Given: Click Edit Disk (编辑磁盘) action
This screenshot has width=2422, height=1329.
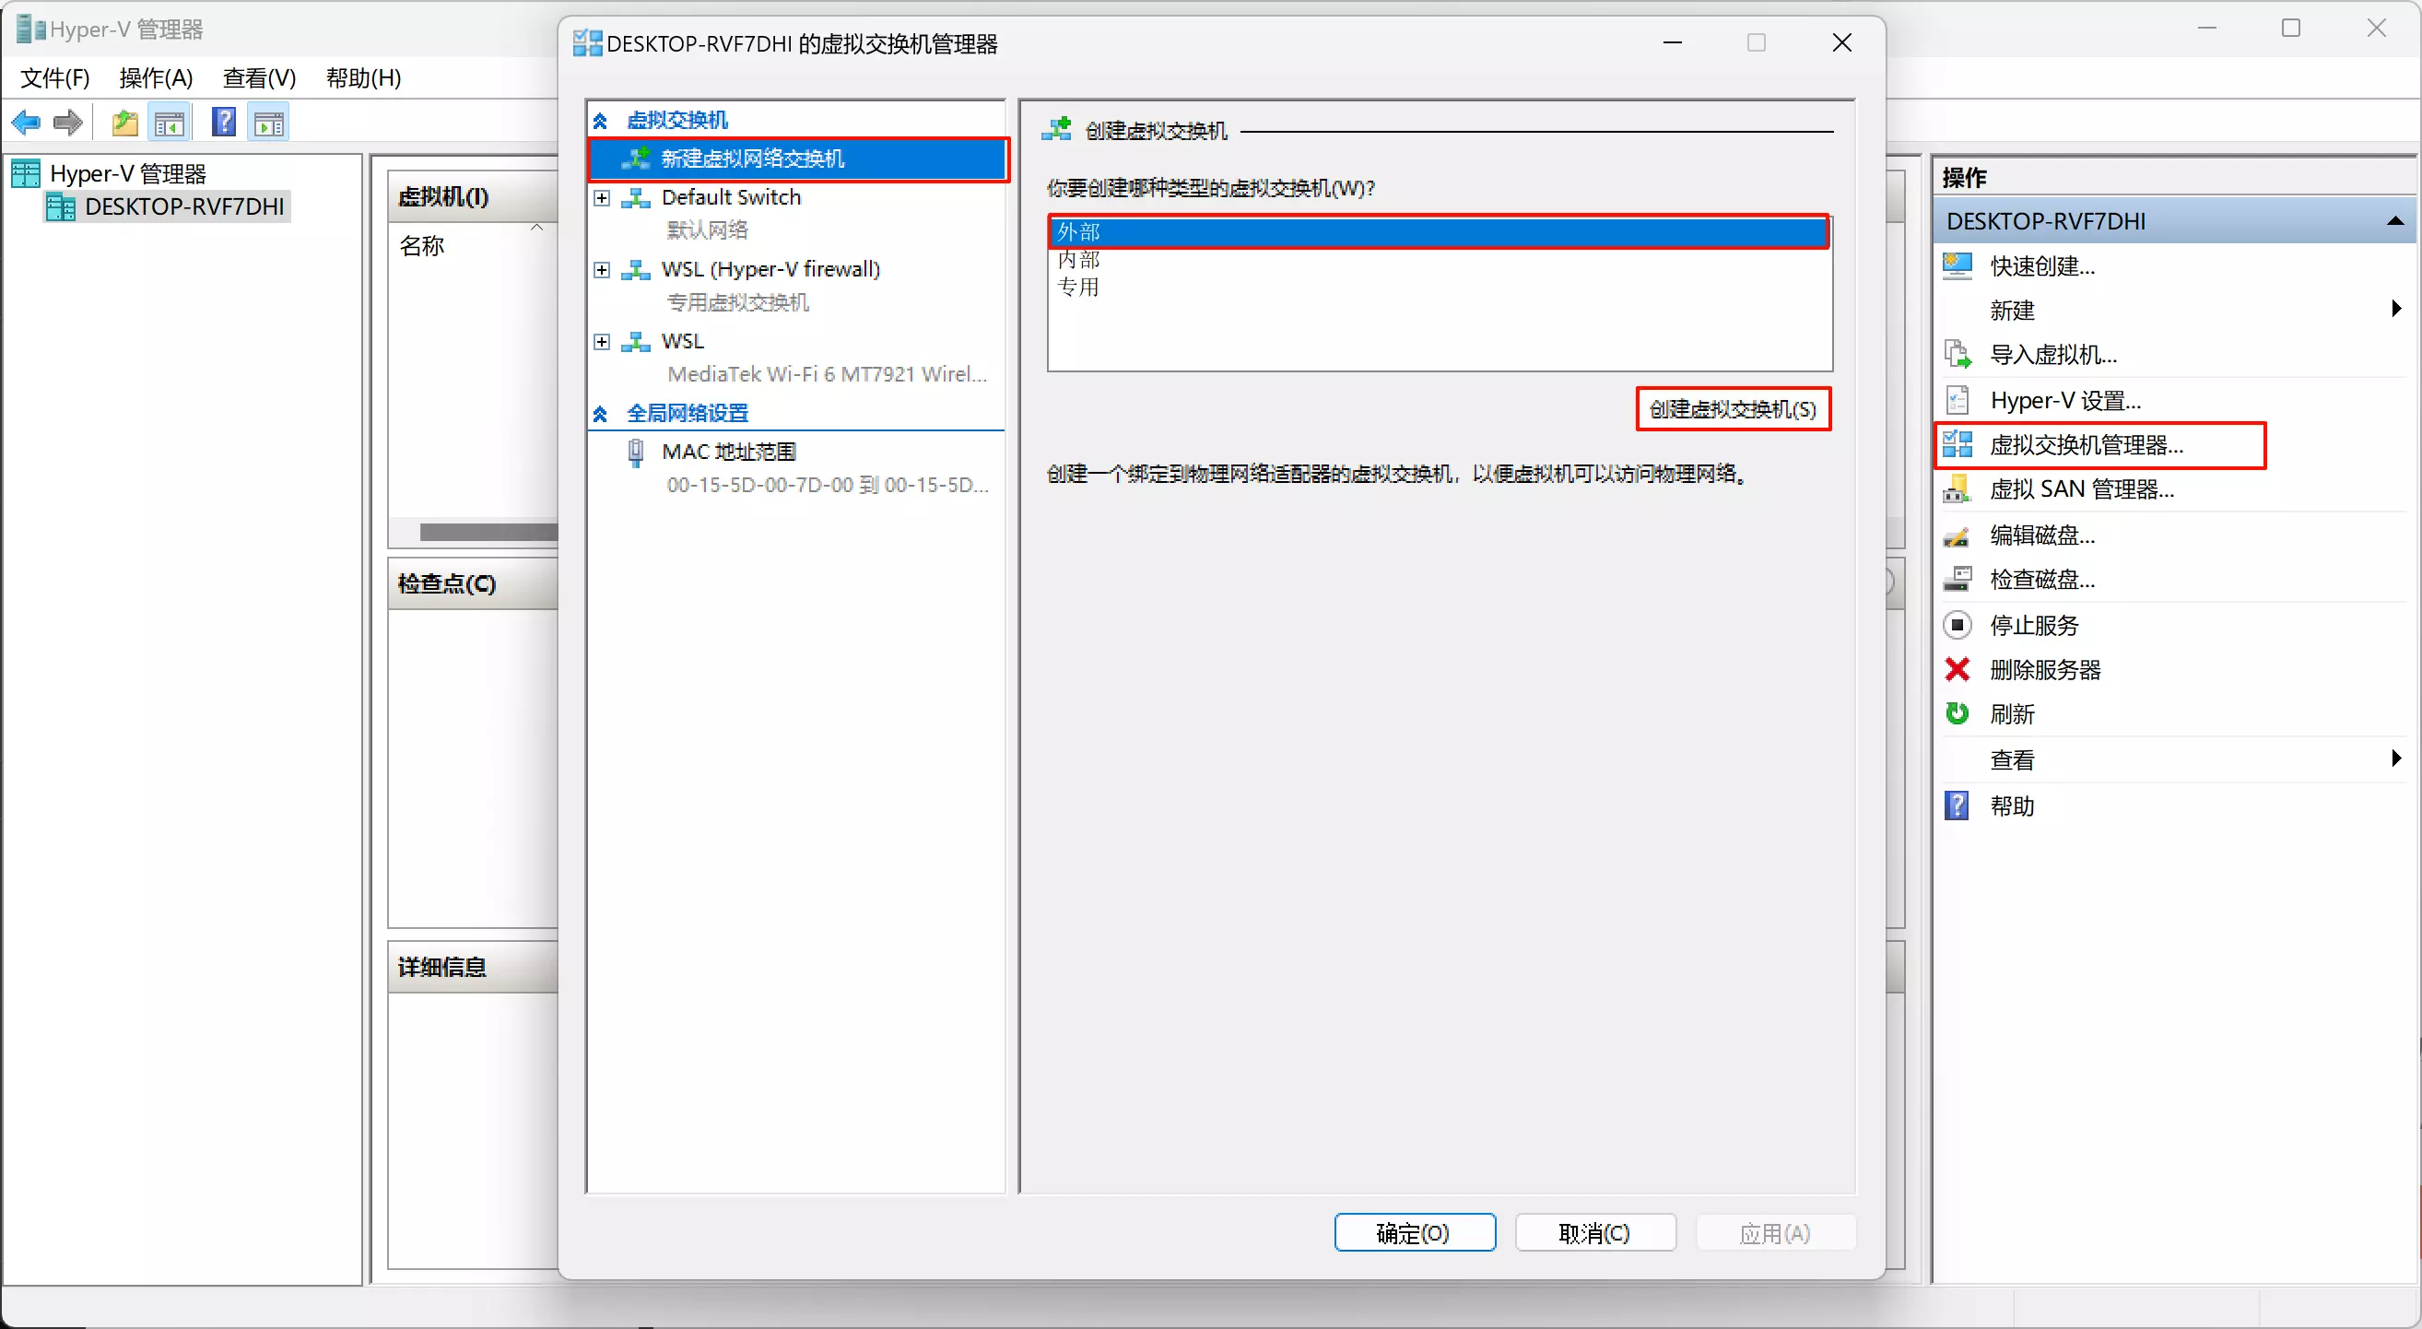Looking at the screenshot, I should [2041, 535].
